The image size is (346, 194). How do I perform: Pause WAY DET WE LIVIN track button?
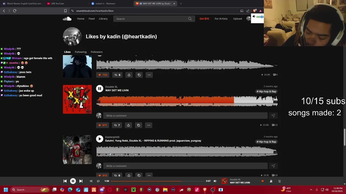[99, 88]
